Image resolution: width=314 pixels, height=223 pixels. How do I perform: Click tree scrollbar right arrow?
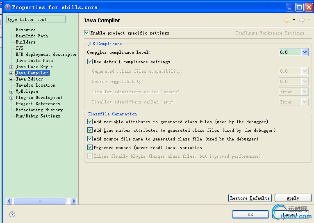pos(73,201)
